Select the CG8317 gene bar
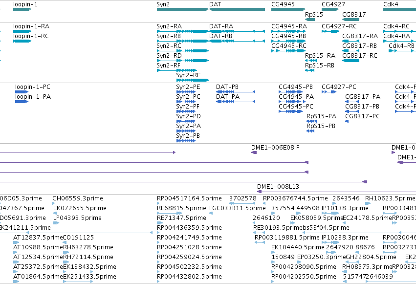The height and width of the screenshot is (284, 416). pyautogui.click(x=350, y=20)
